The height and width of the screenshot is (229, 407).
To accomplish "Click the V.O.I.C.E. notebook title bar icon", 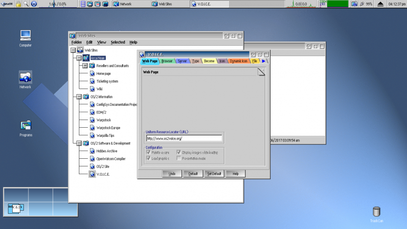I will tap(141, 54).
